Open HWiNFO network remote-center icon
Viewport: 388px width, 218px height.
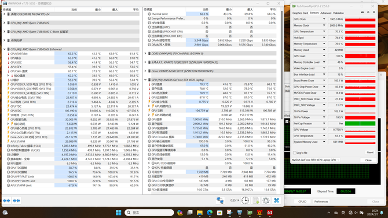pos(220,201)
